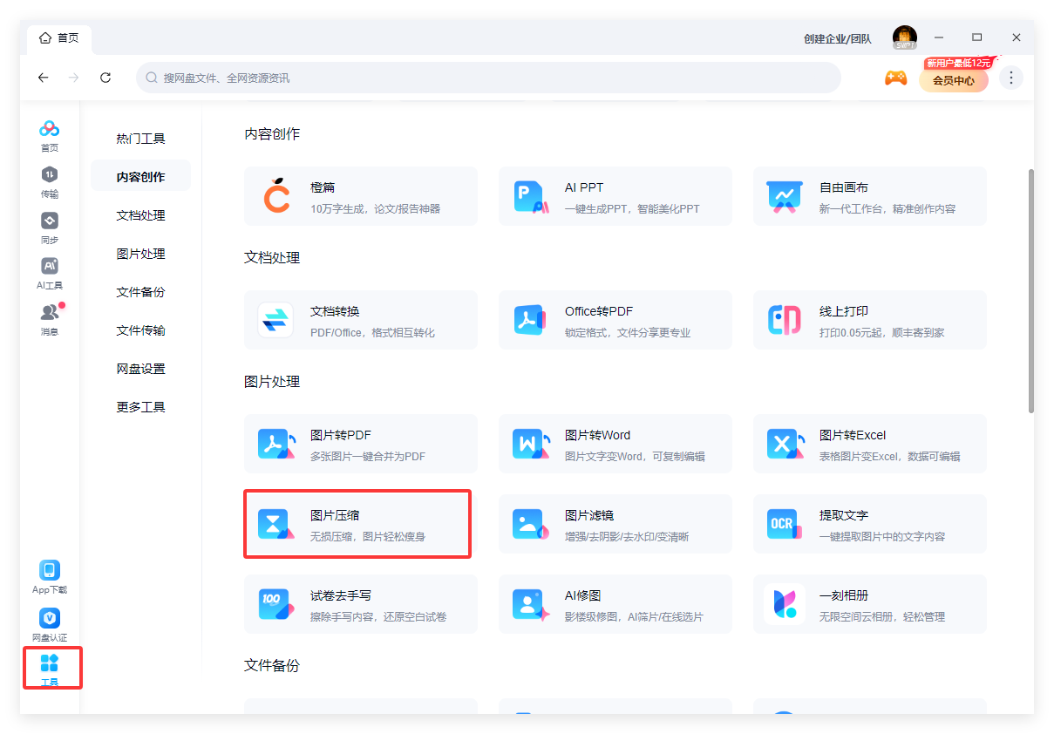Click 擦除手写内容，还原空白试卷 description
1054x734 pixels.
pos(378,617)
